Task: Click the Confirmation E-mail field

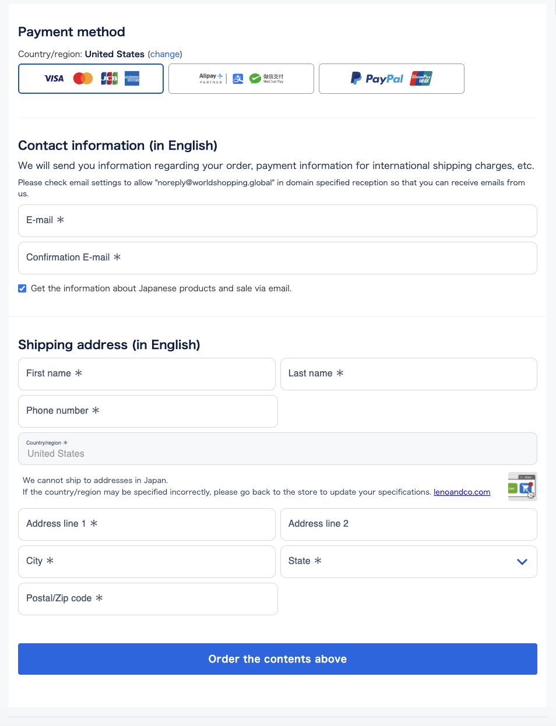Action: click(277, 258)
